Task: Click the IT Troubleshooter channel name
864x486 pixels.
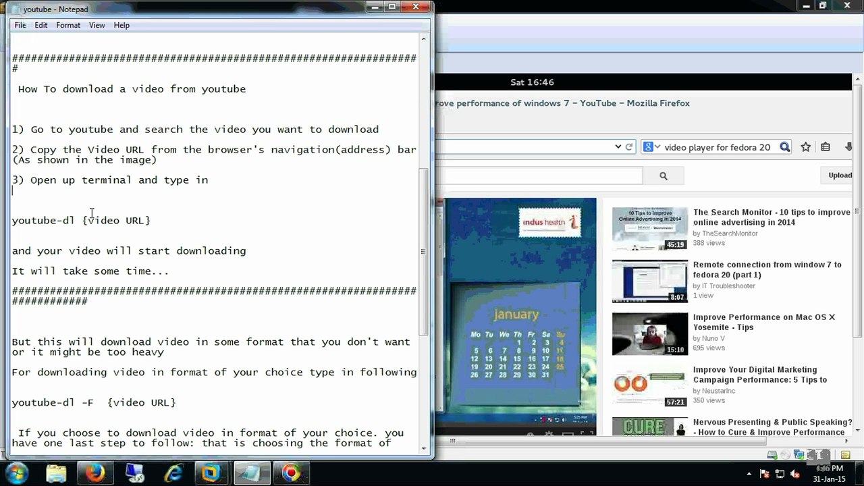Action: pos(728,286)
